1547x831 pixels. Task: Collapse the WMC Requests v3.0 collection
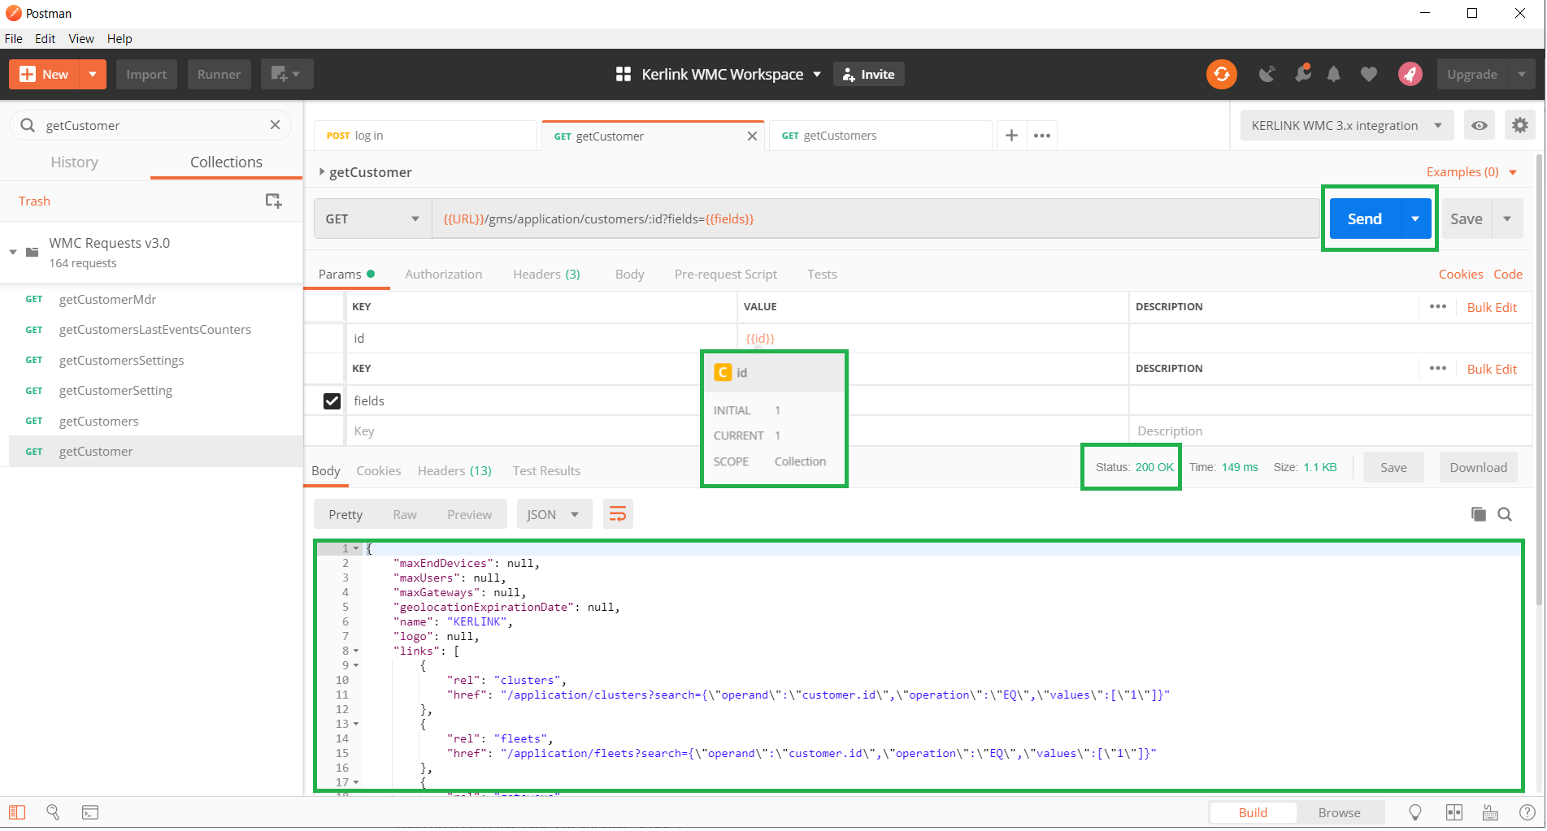[13, 252]
